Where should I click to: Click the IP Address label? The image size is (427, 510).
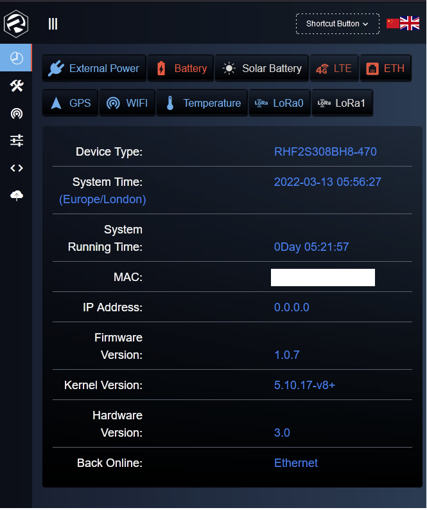click(x=112, y=307)
